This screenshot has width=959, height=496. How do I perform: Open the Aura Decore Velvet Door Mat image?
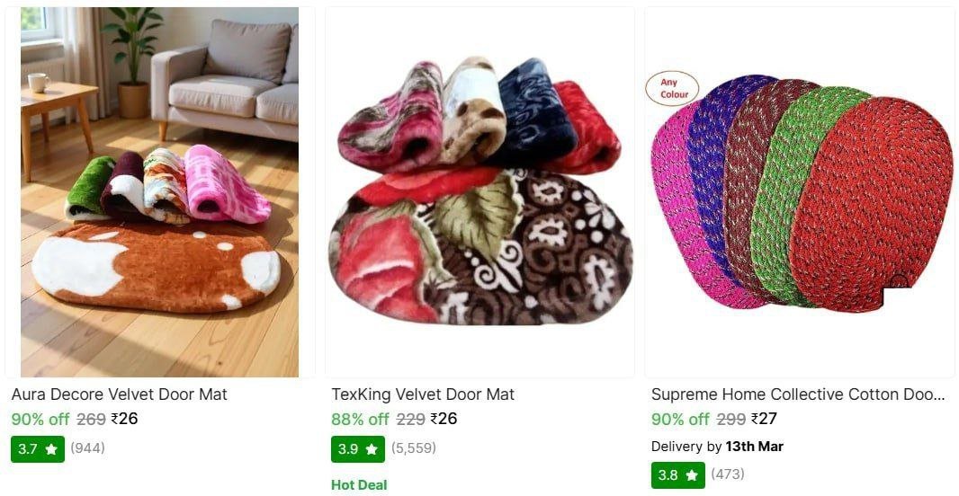159,191
